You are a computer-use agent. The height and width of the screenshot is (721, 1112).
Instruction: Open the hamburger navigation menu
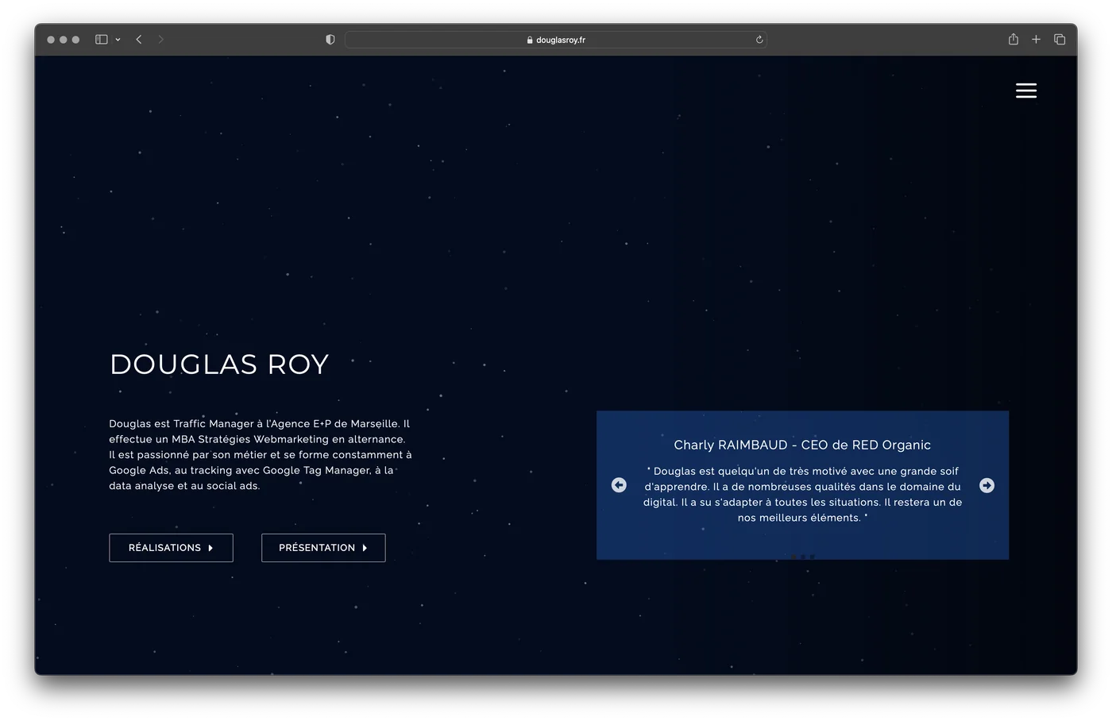(x=1026, y=91)
